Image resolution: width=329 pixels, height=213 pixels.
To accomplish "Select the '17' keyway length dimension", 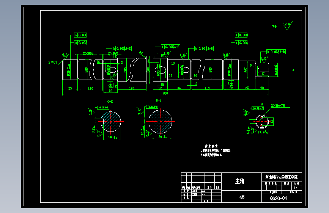I will click(x=263, y=74).
